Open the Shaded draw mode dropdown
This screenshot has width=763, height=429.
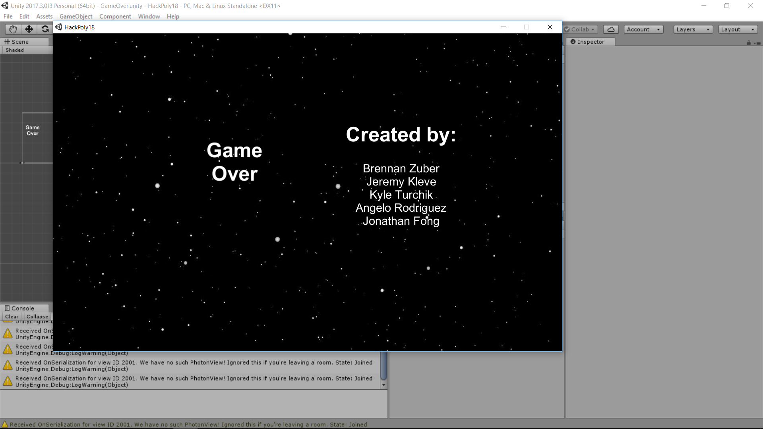tap(15, 50)
